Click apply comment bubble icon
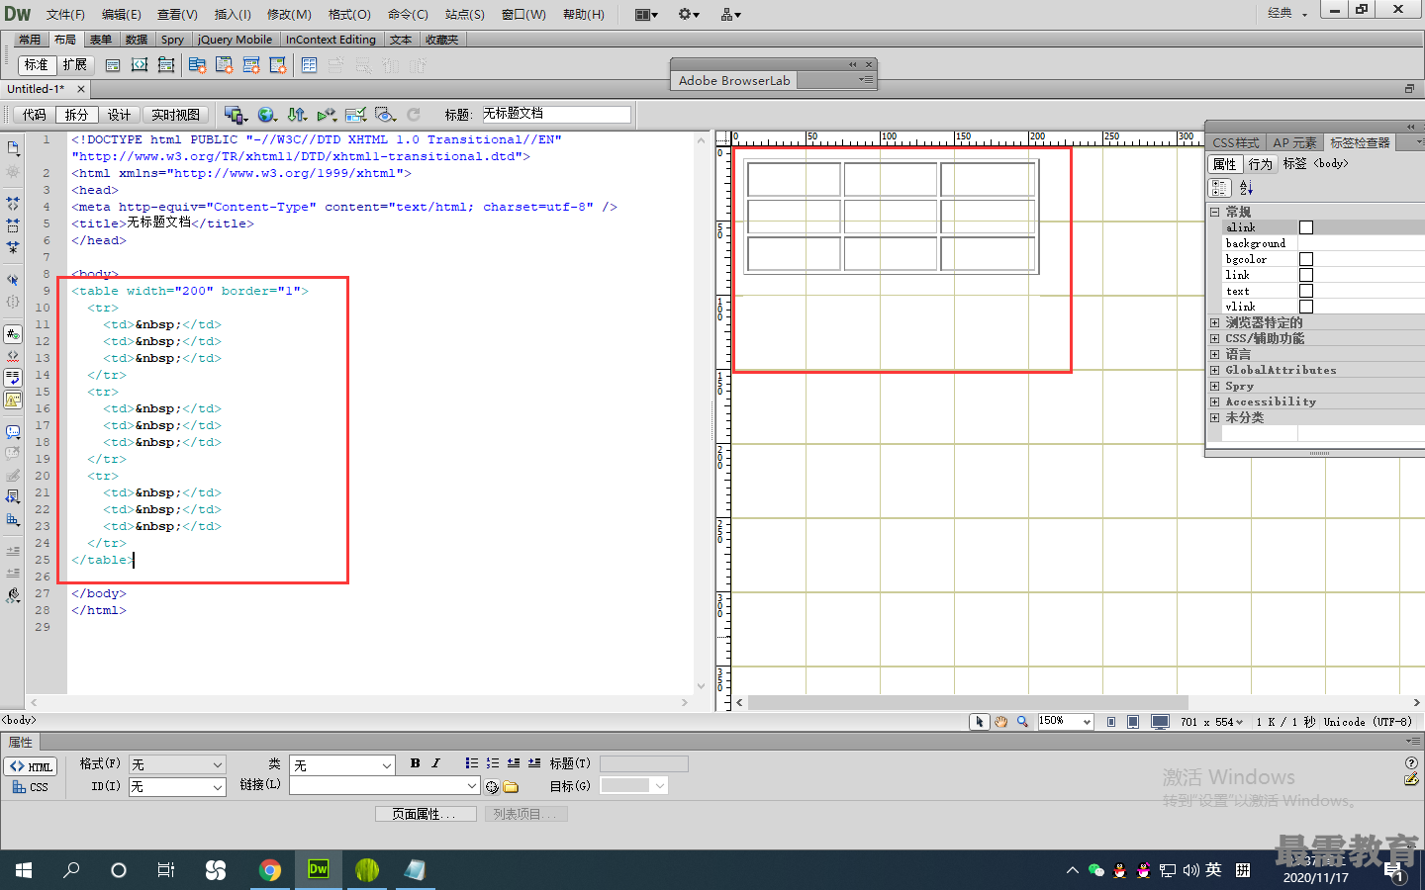Screen dimensions: 1425x890 13,432
